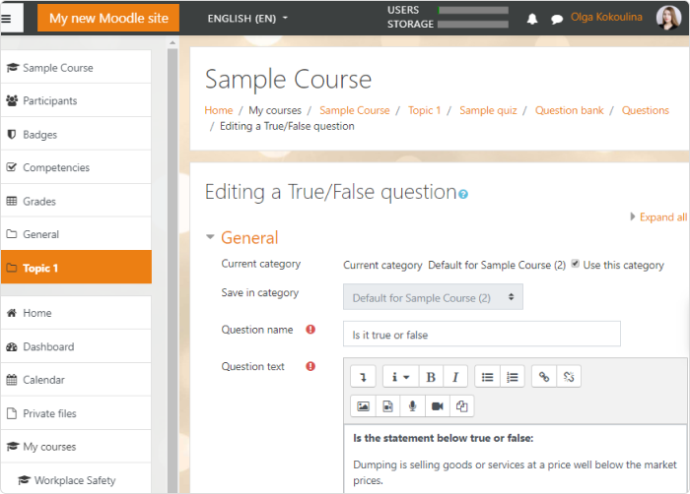Viewport: 690px width, 494px height.
Task: Open Workplace Safety course in sidebar
Action: point(76,480)
